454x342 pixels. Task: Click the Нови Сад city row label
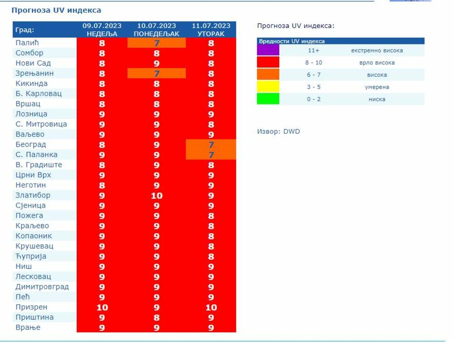(33, 63)
